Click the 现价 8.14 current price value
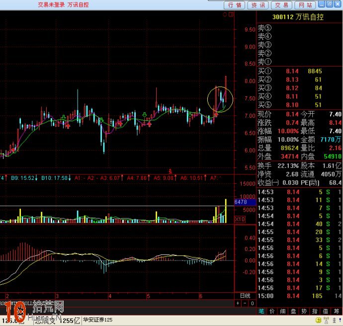This screenshot has height=326, width=343. tap(292, 114)
